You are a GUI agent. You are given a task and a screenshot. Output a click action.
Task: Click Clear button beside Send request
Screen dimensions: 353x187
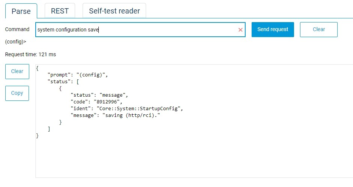[x=318, y=29]
